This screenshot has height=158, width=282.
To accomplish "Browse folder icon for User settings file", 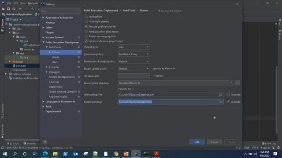I will point(220,95).
